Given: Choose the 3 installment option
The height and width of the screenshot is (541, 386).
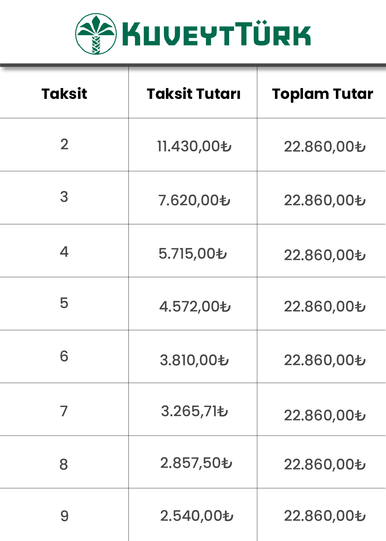Looking at the screenshot, I should pyautogui.click(x=64, y=197).
